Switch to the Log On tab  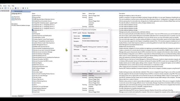(x=79, y=33)
